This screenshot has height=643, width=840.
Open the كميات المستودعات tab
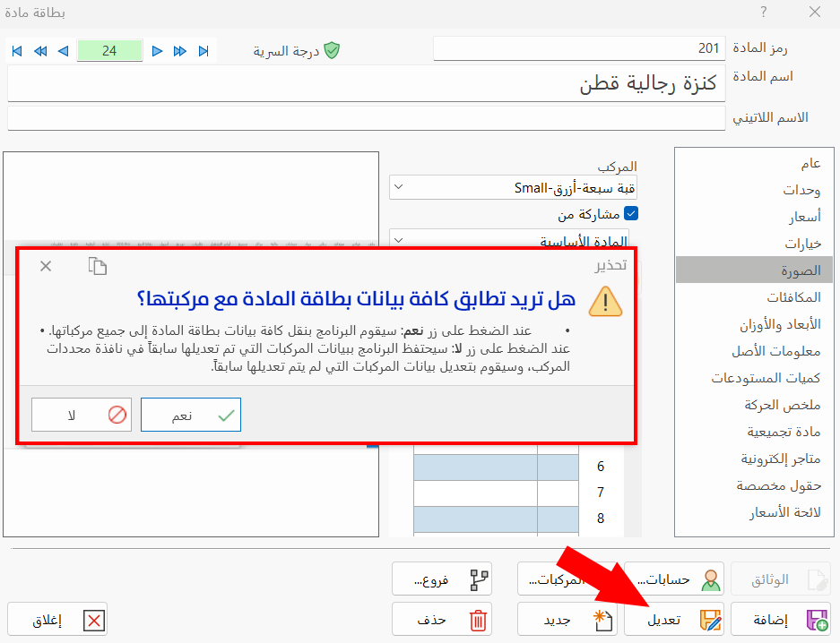point(754,378)
